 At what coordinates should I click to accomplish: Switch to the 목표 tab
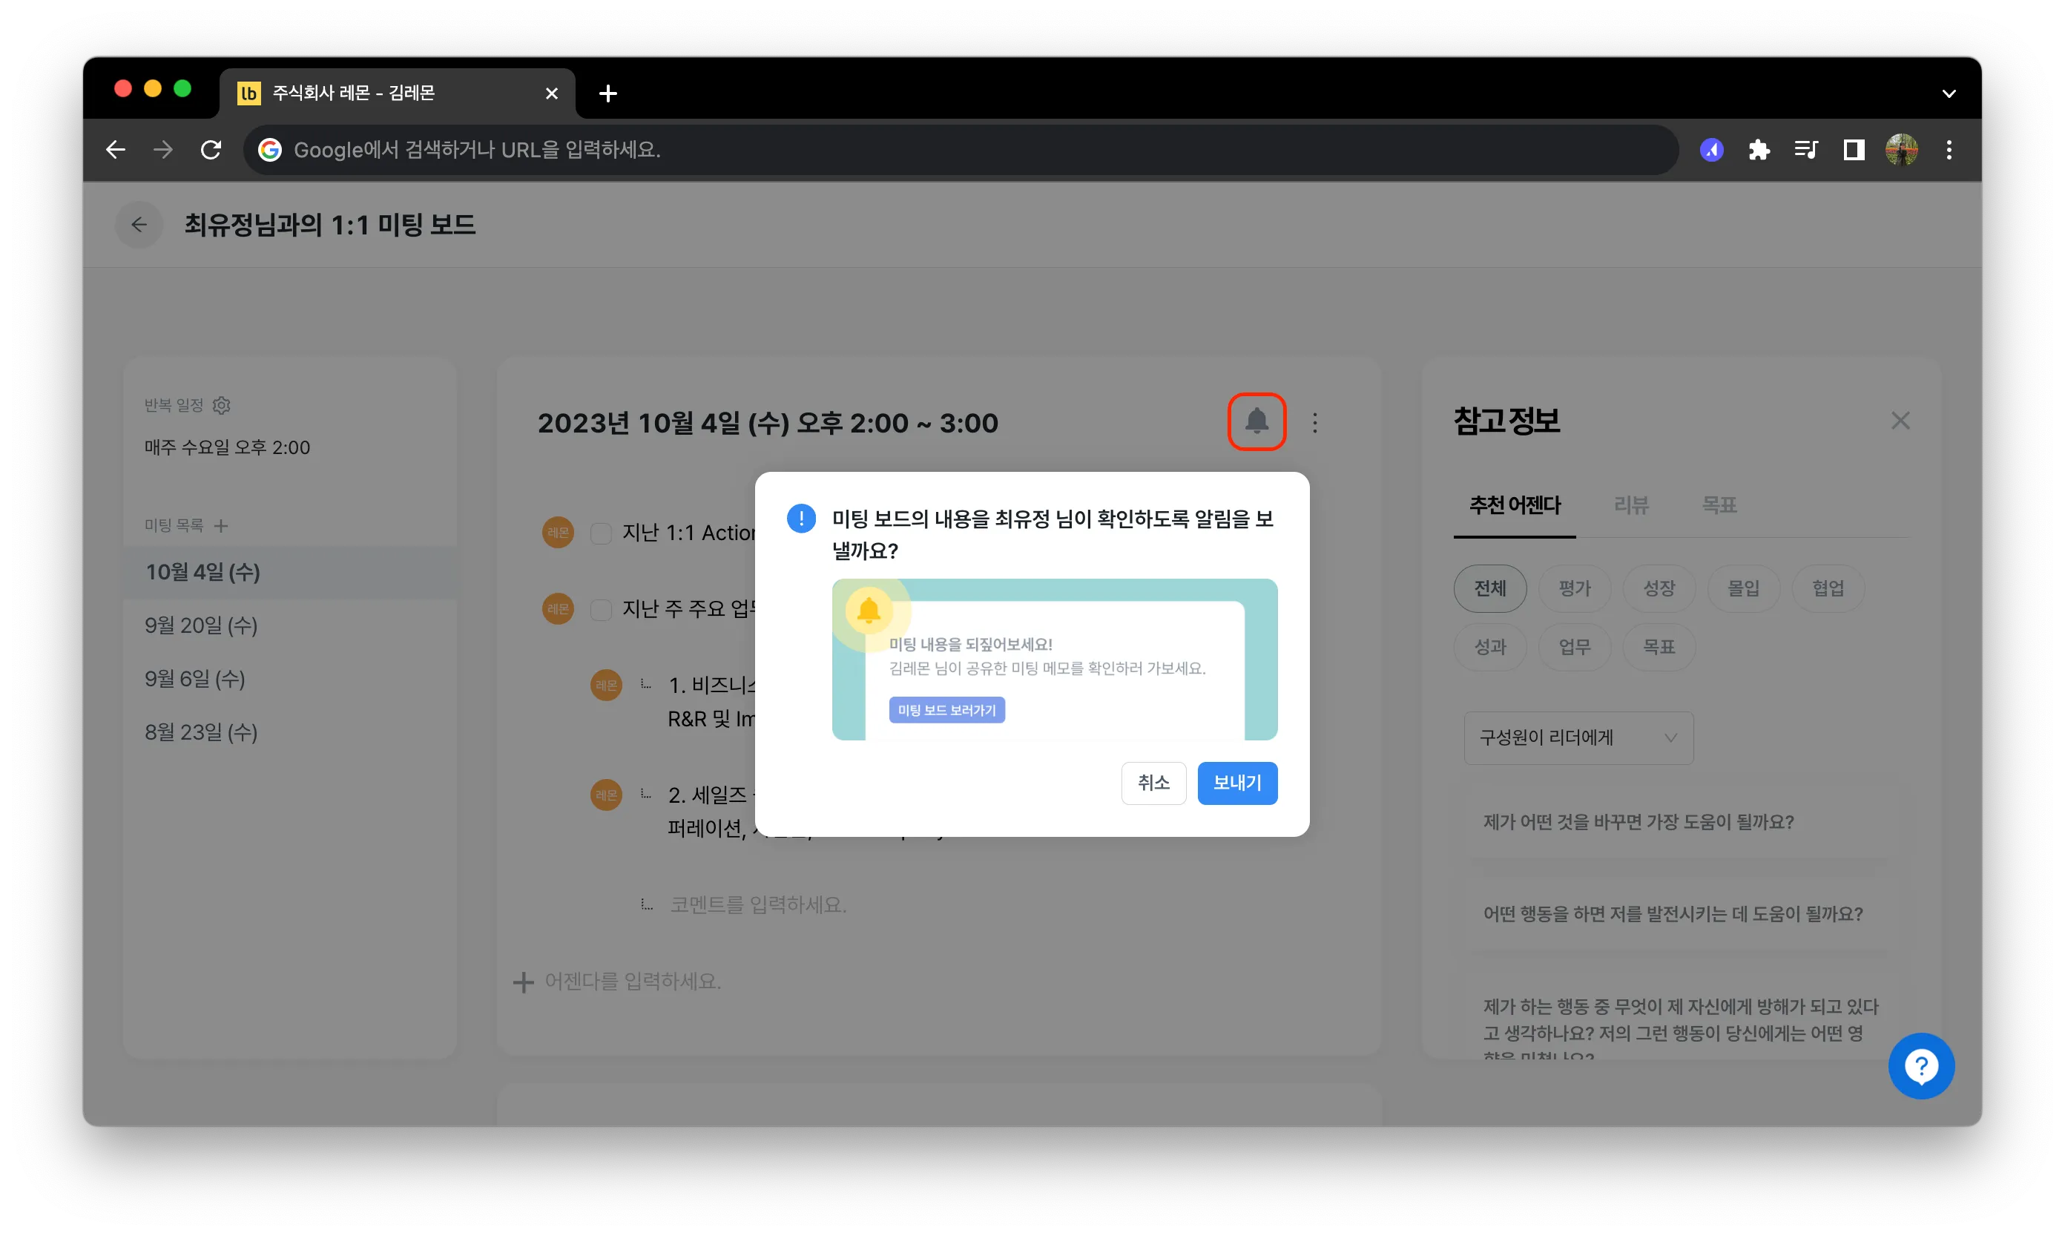[1719, 504]
